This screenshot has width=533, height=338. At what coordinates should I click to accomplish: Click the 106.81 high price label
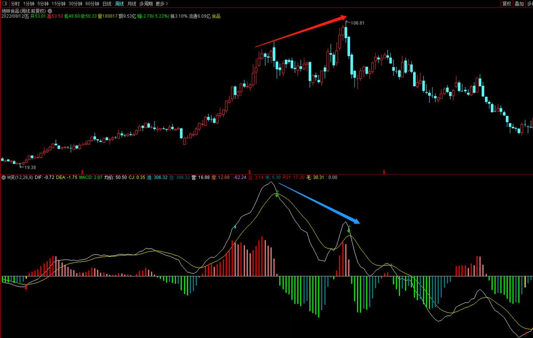pos(358,23)
